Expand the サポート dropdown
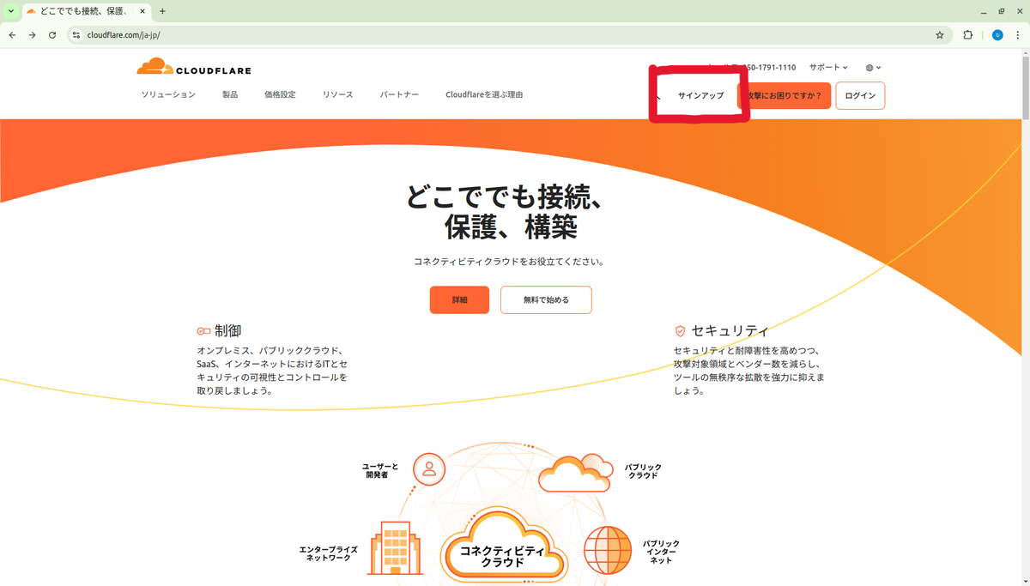The height and width of the screenshot is (586, 1030). point(828,67)
